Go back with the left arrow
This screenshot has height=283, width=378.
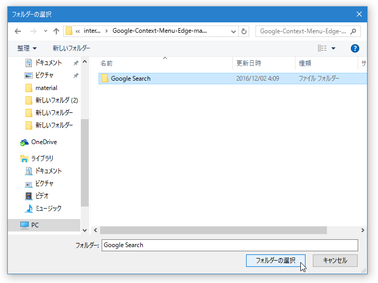click(x=18, y=31)
